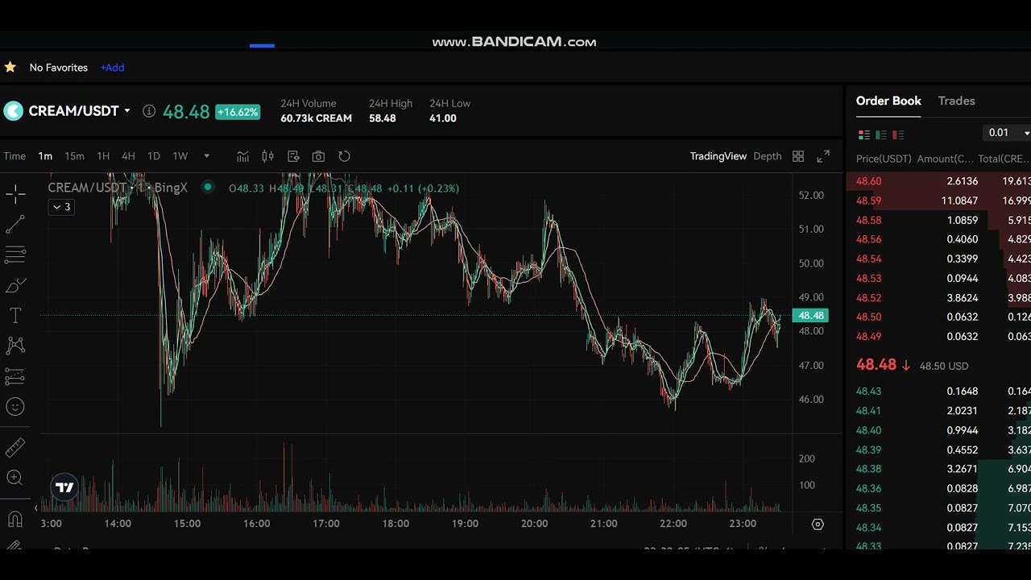Screen dimensions: 1031x580
Task: Click ask price 48.60 in order book
Action: [868, 181]
